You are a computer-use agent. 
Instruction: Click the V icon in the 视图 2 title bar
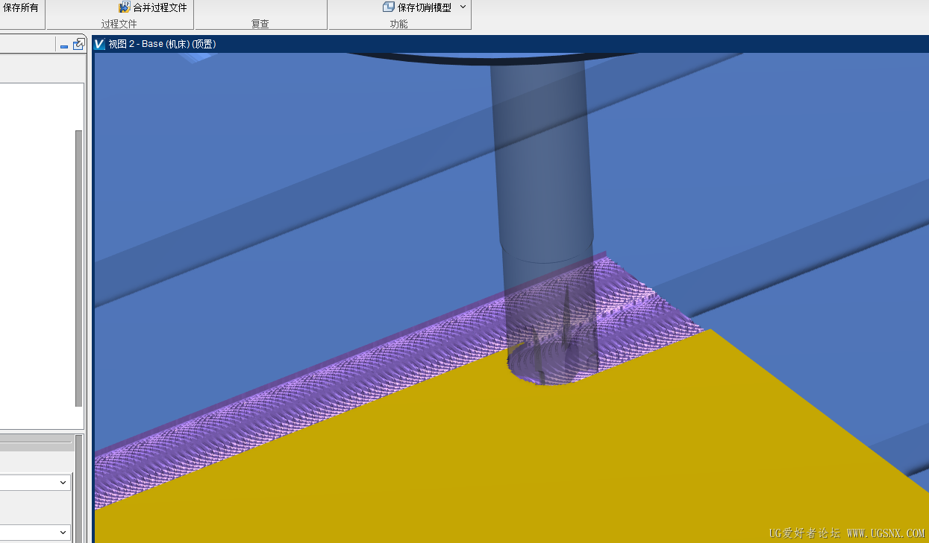coord(99,44)
